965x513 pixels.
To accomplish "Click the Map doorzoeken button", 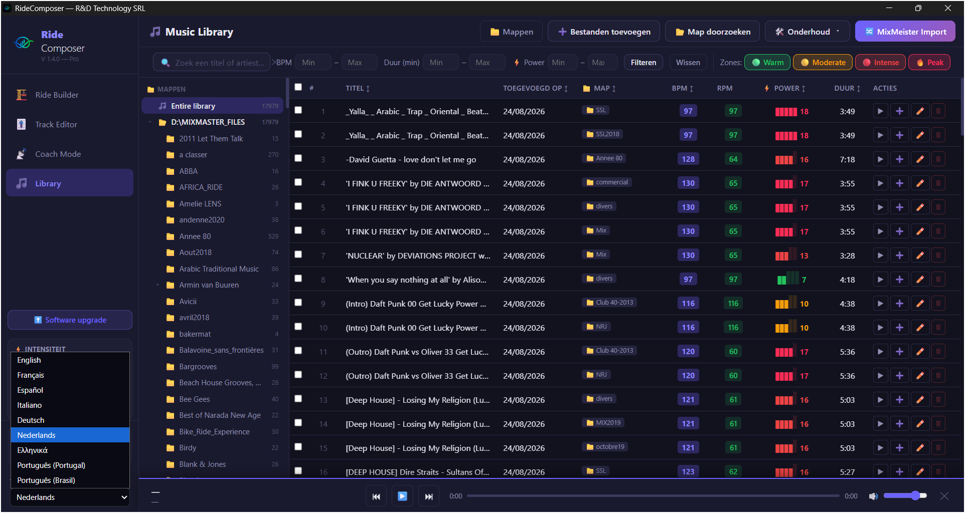I will tap(712, 32).
